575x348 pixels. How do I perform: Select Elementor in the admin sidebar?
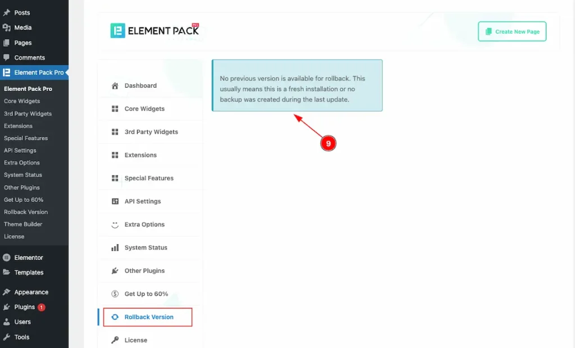coord(29,258)
